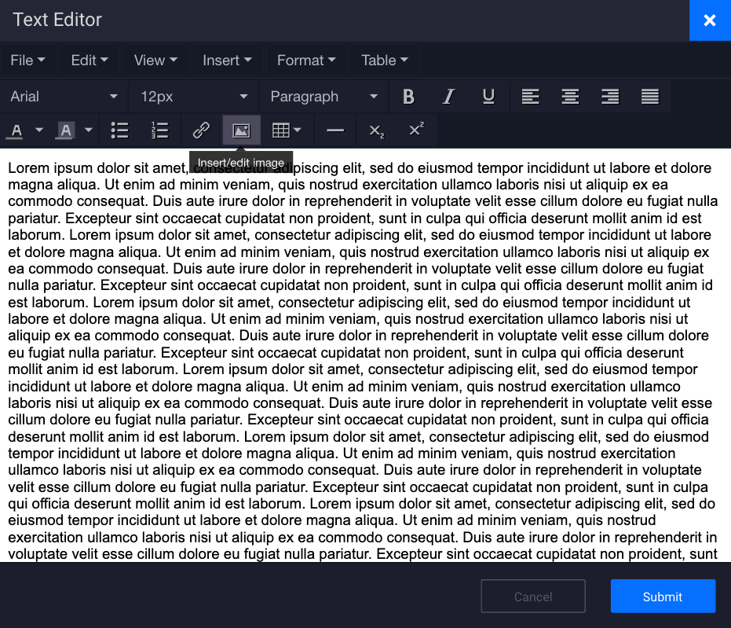Image resolution: width=731 pixels, height=628 pixels.
Task: Apply center text alignment
Action: coord(570,95)
